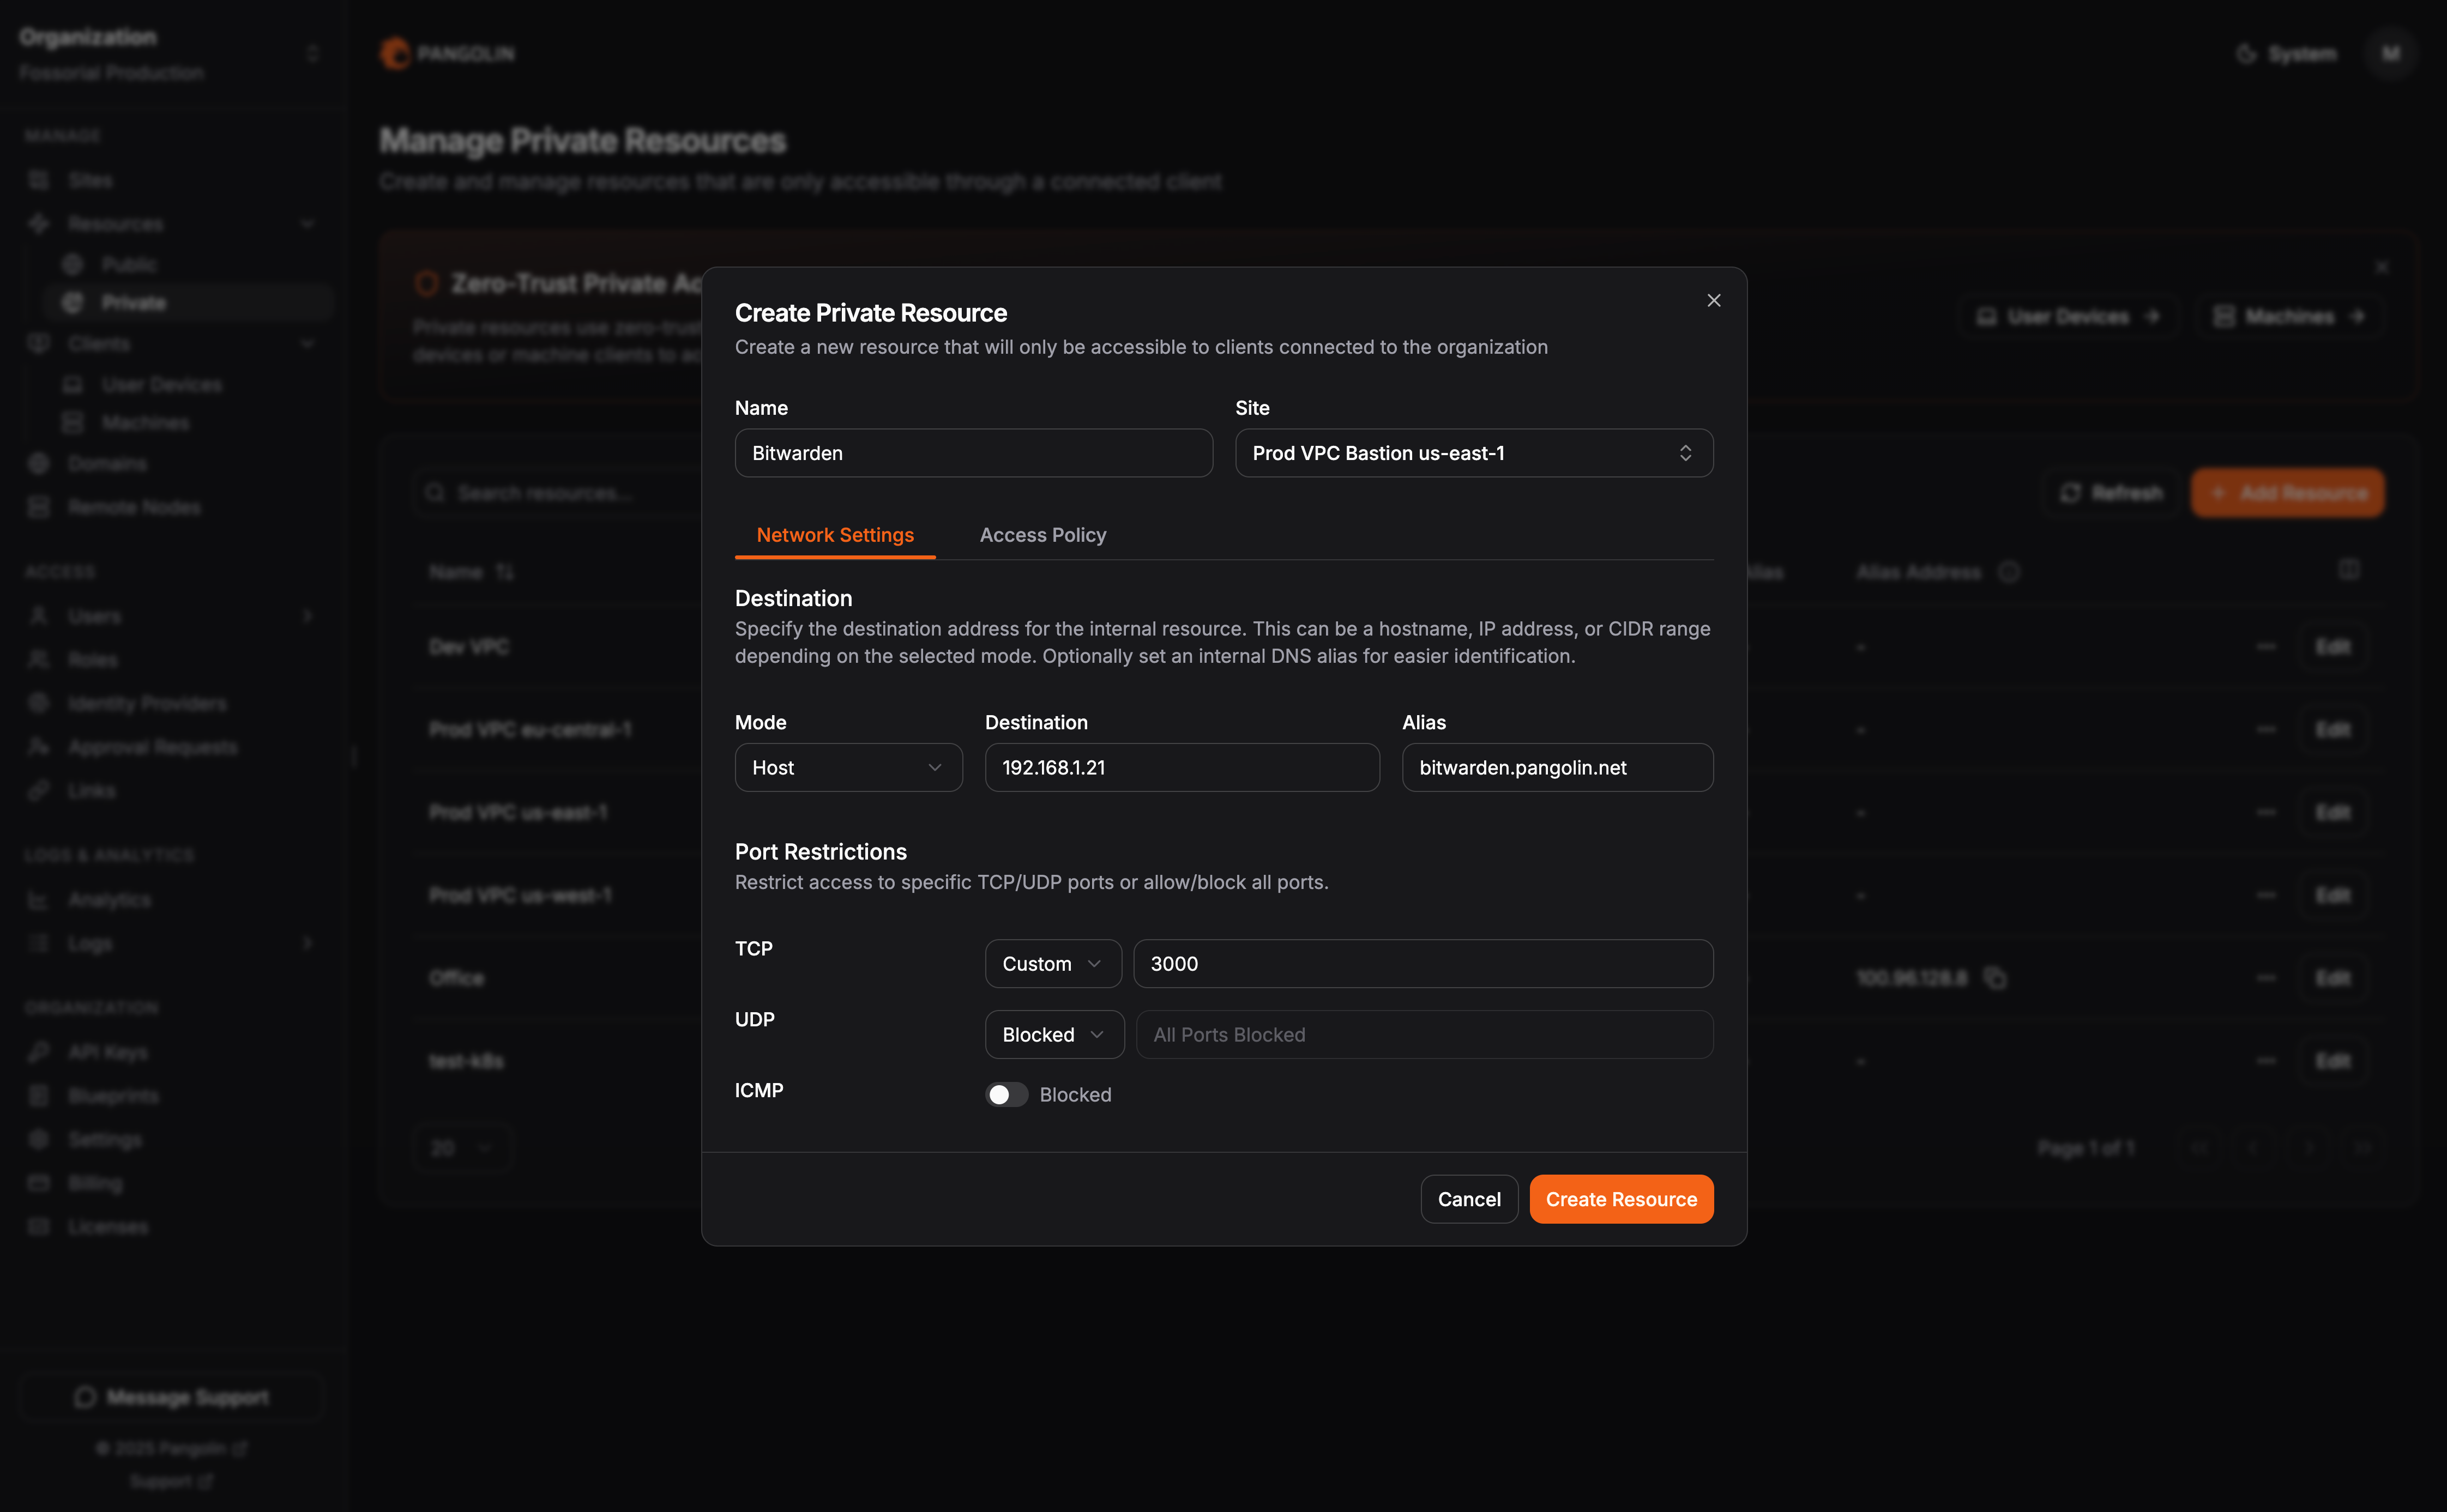This screenshot has width=2447, height=1512.
Task: Click the Destination IP input field
Action: (1181, 767)
